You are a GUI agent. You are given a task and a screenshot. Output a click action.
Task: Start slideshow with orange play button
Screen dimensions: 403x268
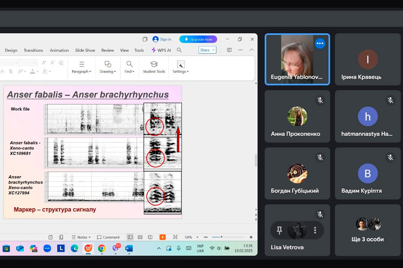click(x=163, y=237)
